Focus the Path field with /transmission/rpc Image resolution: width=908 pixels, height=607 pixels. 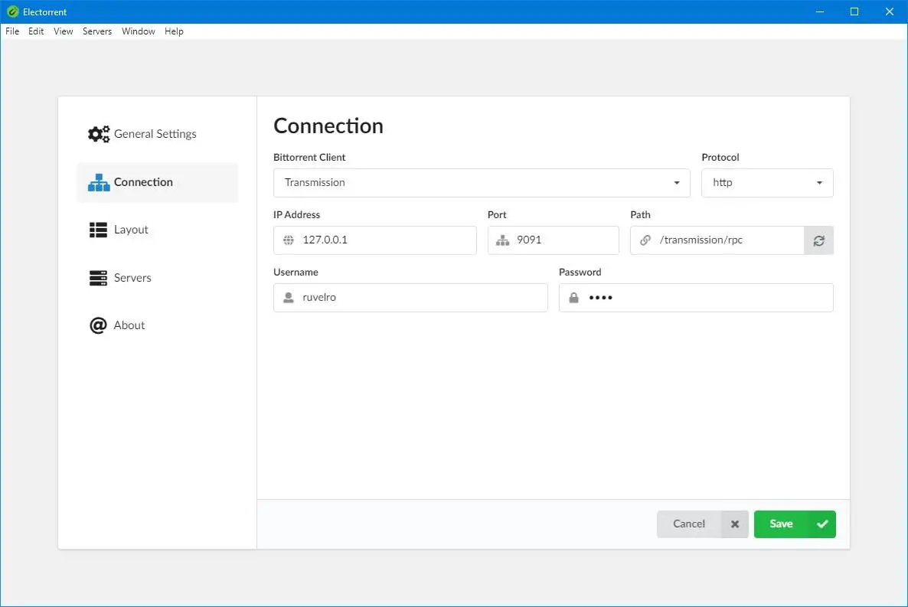717,240
